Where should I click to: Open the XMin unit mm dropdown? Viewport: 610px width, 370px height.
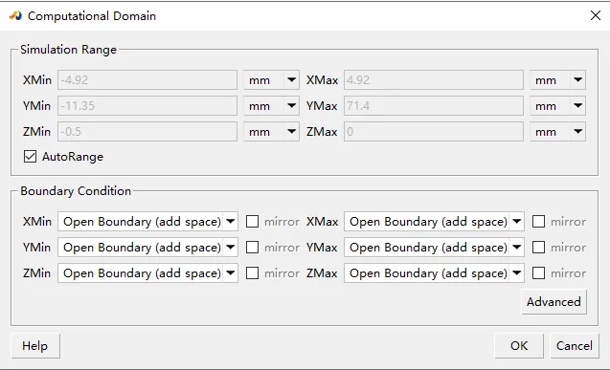(271, 80)
